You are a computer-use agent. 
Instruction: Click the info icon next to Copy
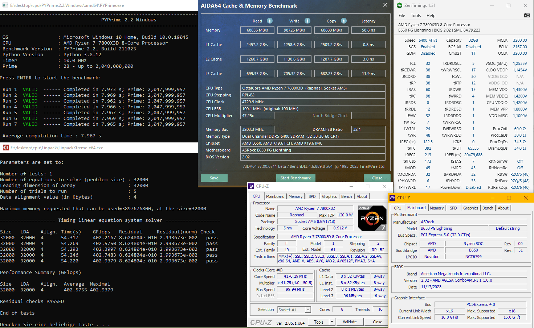pos(344,21)
